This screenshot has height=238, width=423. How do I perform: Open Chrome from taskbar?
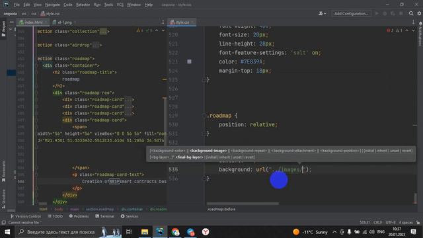tap(175, 232)
